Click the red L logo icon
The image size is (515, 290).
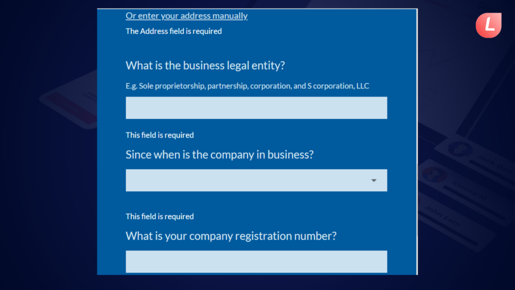click(x=489, y=25)
